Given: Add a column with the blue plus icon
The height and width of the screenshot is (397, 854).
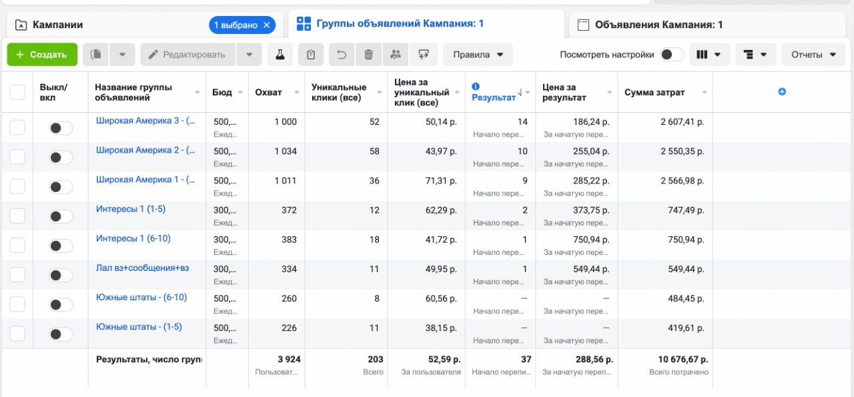Looking at the screenshot, I should click(782, 92).
